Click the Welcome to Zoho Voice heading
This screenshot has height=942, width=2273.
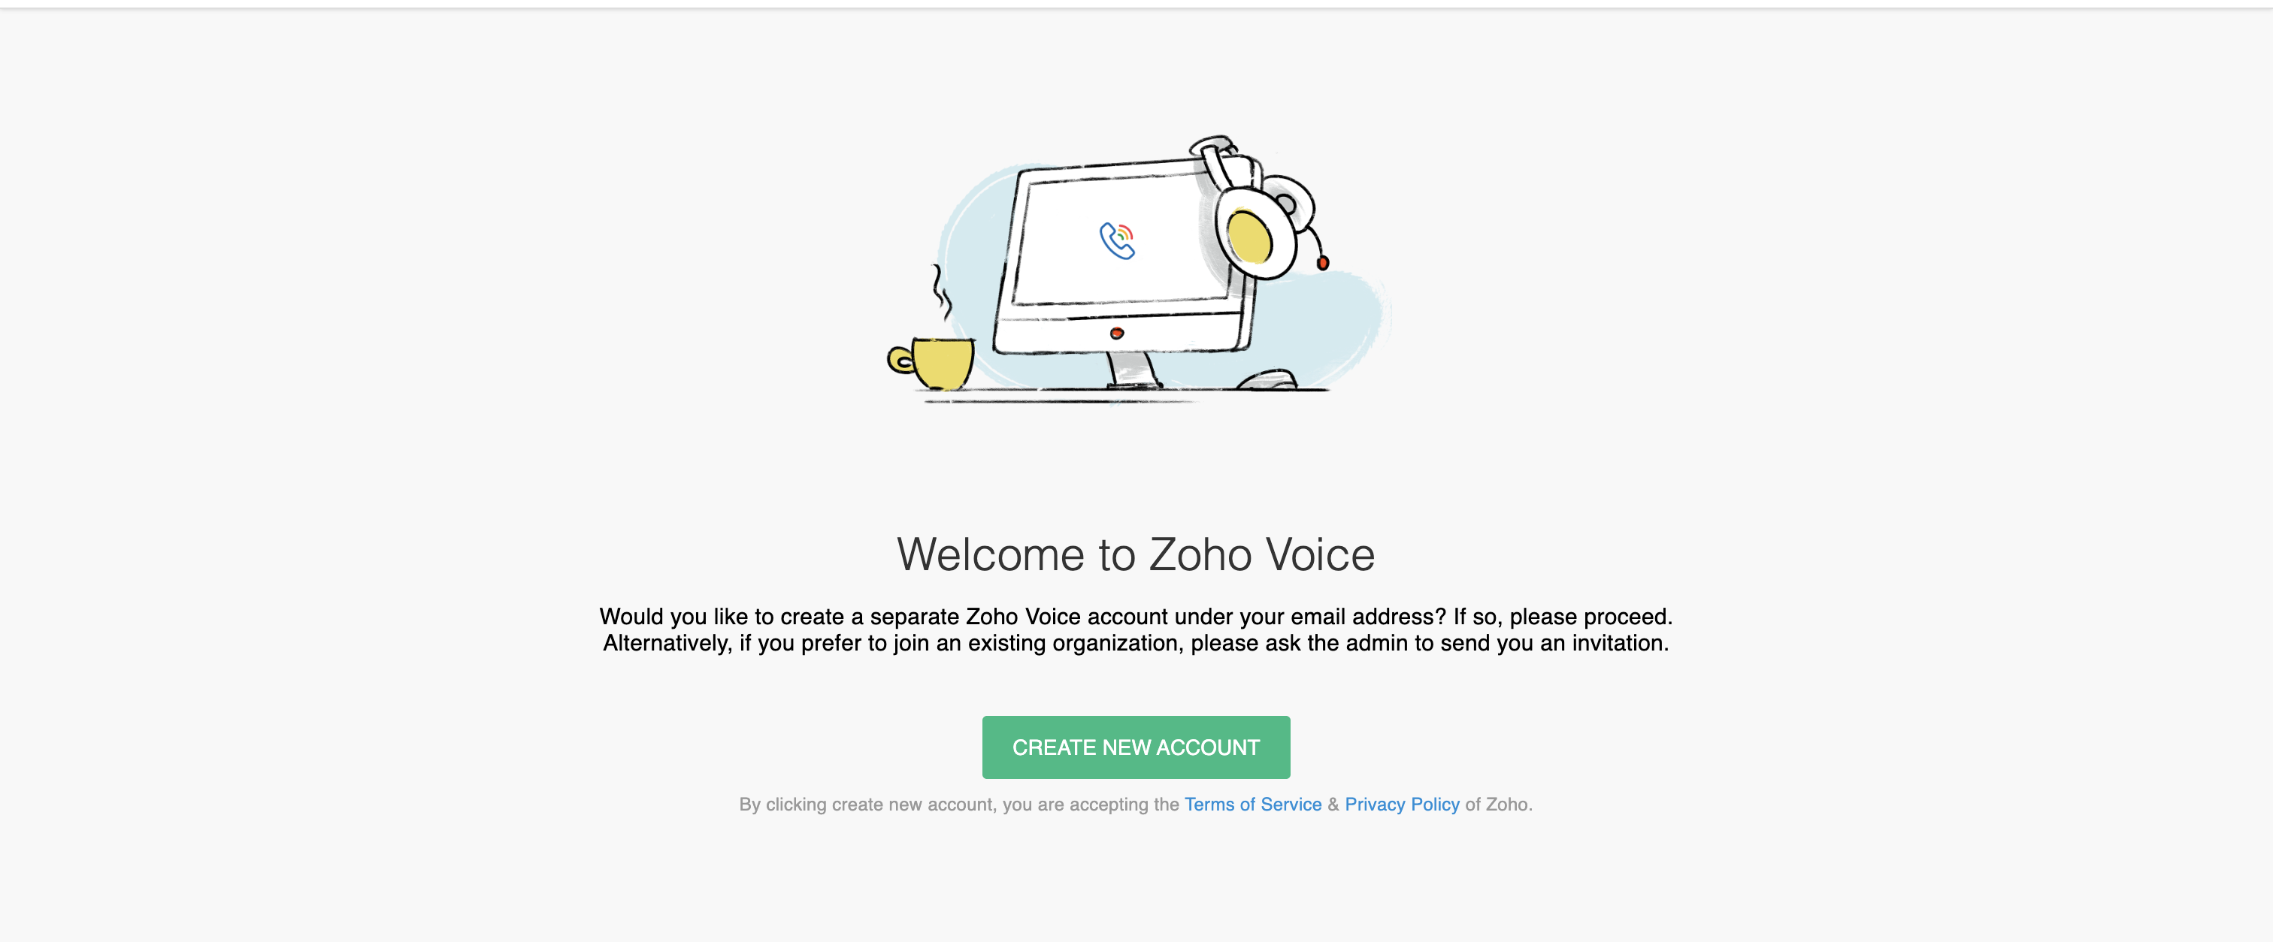coord(1136,554)
